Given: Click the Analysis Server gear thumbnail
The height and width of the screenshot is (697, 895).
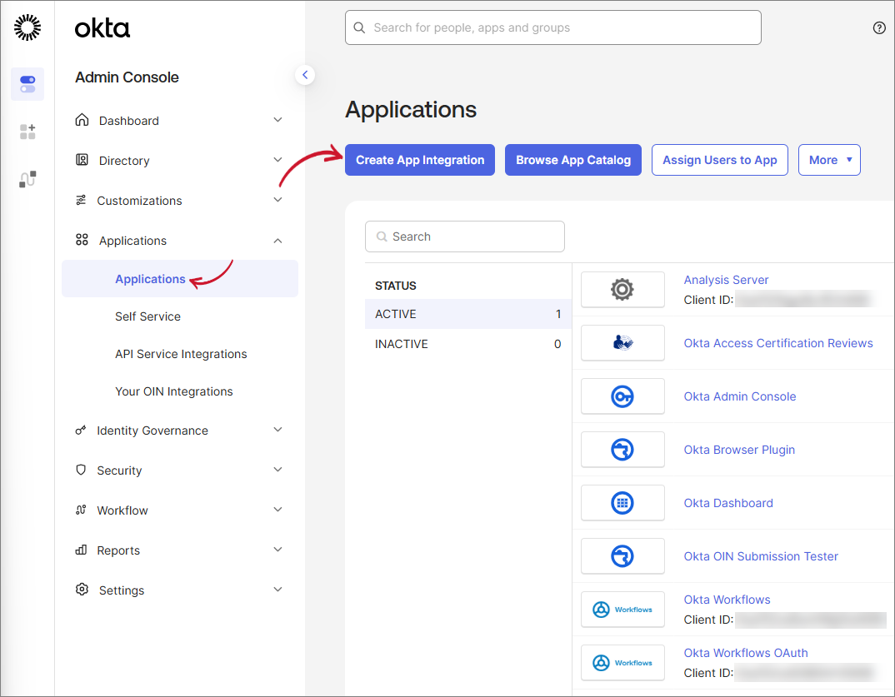Looking at the screenshot, I should (622, 290).
